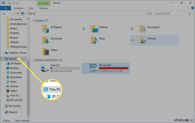This screenshot has height=123, width=195.
Task: Click the Back arrow navigation button
Action: pos(4,14)
